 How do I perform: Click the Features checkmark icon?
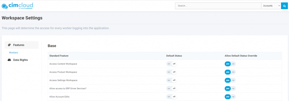(9, 45)
